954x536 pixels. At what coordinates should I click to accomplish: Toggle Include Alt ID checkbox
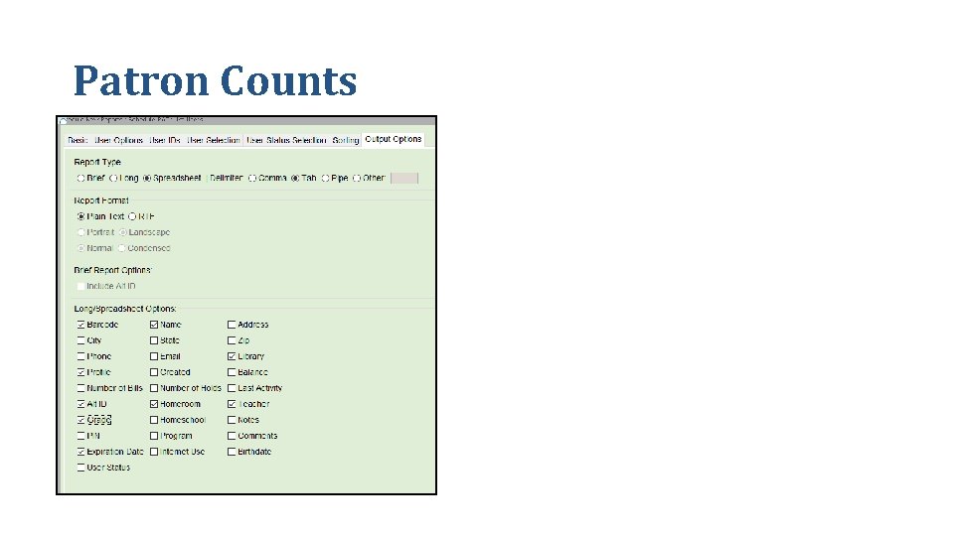click(x=80, y=286)
